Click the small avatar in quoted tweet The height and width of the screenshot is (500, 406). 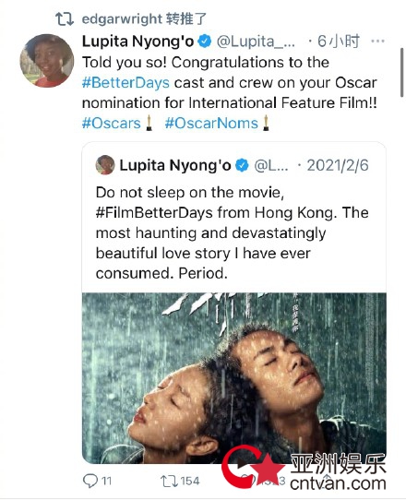coord(105,165)
